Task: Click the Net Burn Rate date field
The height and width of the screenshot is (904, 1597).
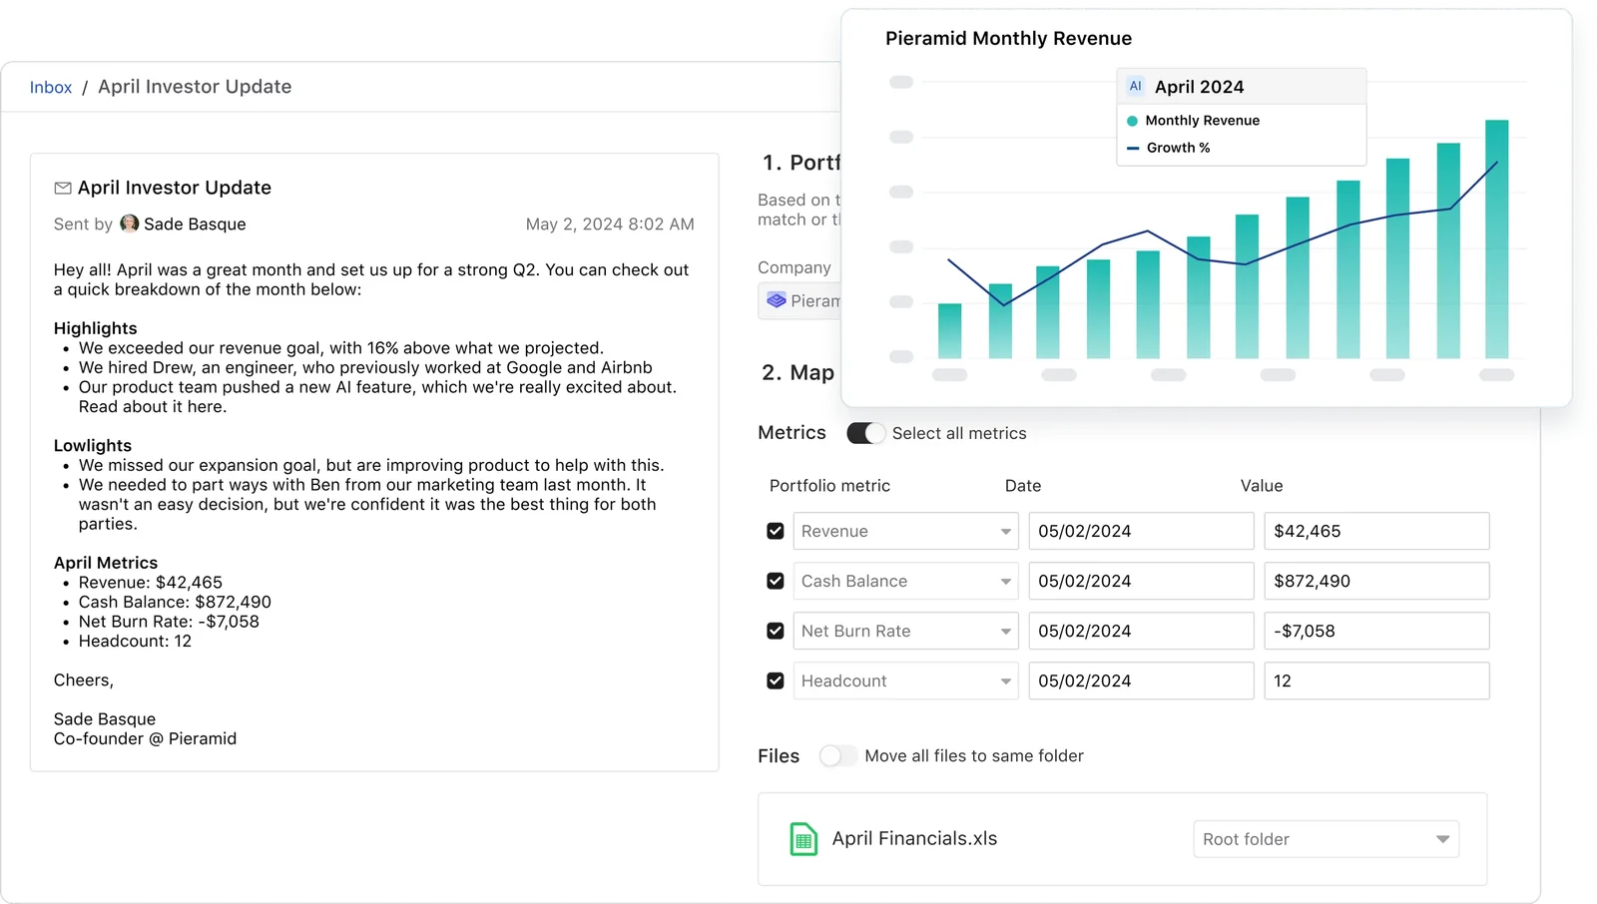Action: [1141, 631]
